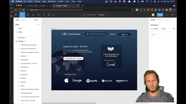186x104 pixels.
Task: Open the zoom level dropdown
Action: click(173, 15)
